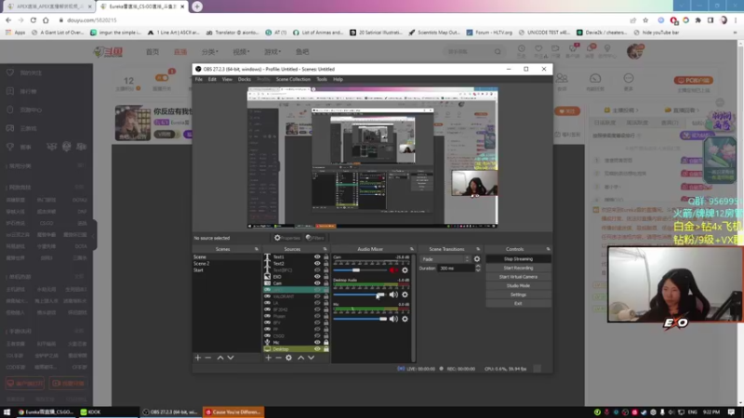The width and height of the screenshot is (744, 418).
Task: Remove the selected source with minus icon
Action: click(278, 358)
